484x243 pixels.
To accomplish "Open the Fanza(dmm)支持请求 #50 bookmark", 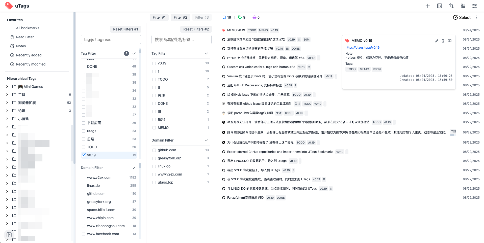I will pos(245,198).
